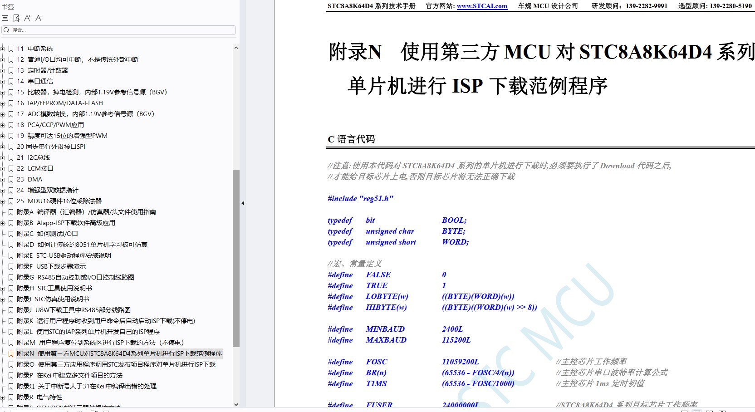Open bookmark '12 普通I/O口均可中断'
The height and width of the screenshot is (412, 755).
[x=78, y=59]
